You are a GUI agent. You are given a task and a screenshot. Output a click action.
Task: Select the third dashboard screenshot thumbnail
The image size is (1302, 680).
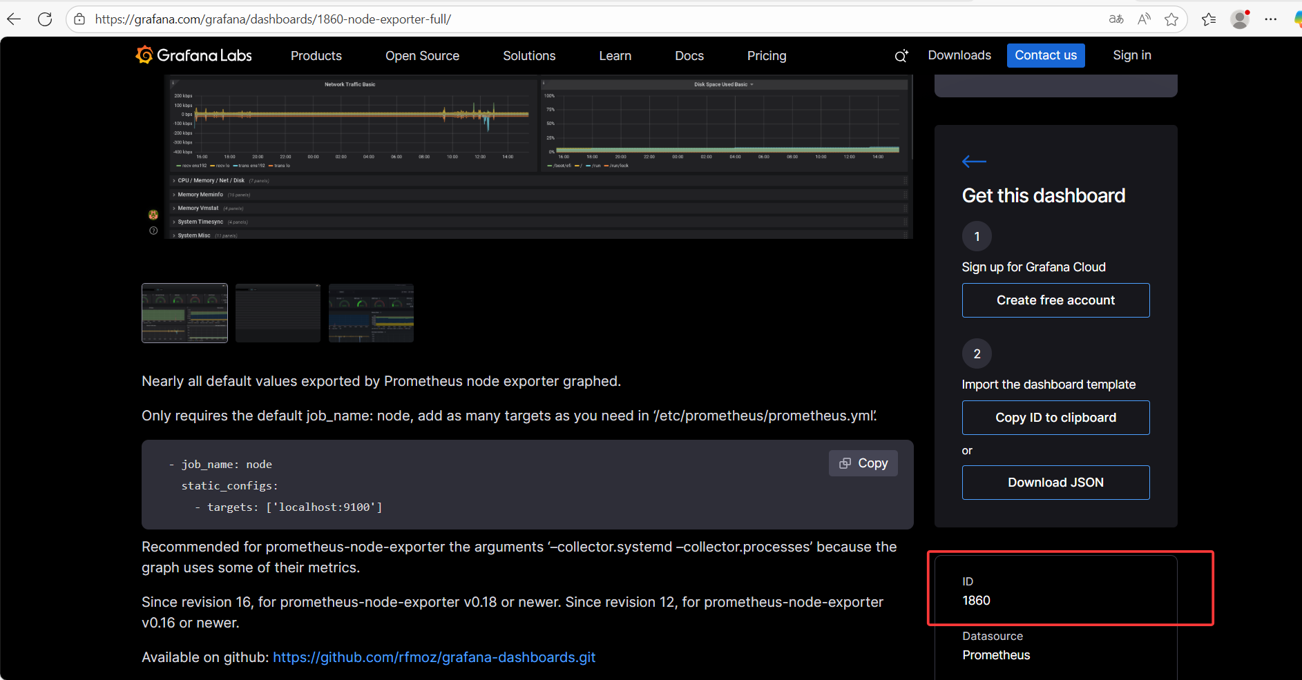[371, 313]
